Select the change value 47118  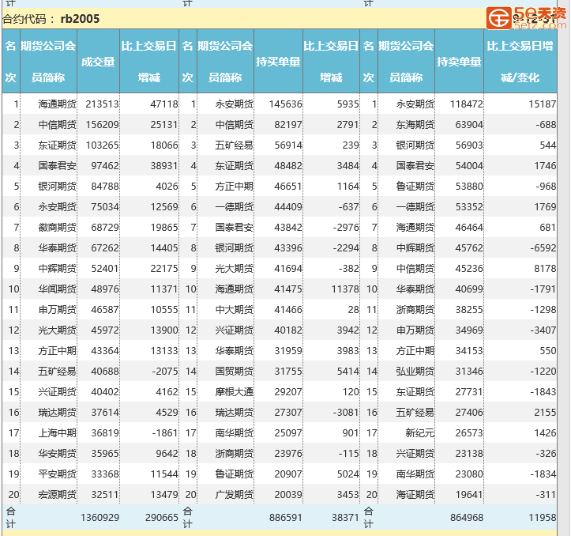pos(164,104)
